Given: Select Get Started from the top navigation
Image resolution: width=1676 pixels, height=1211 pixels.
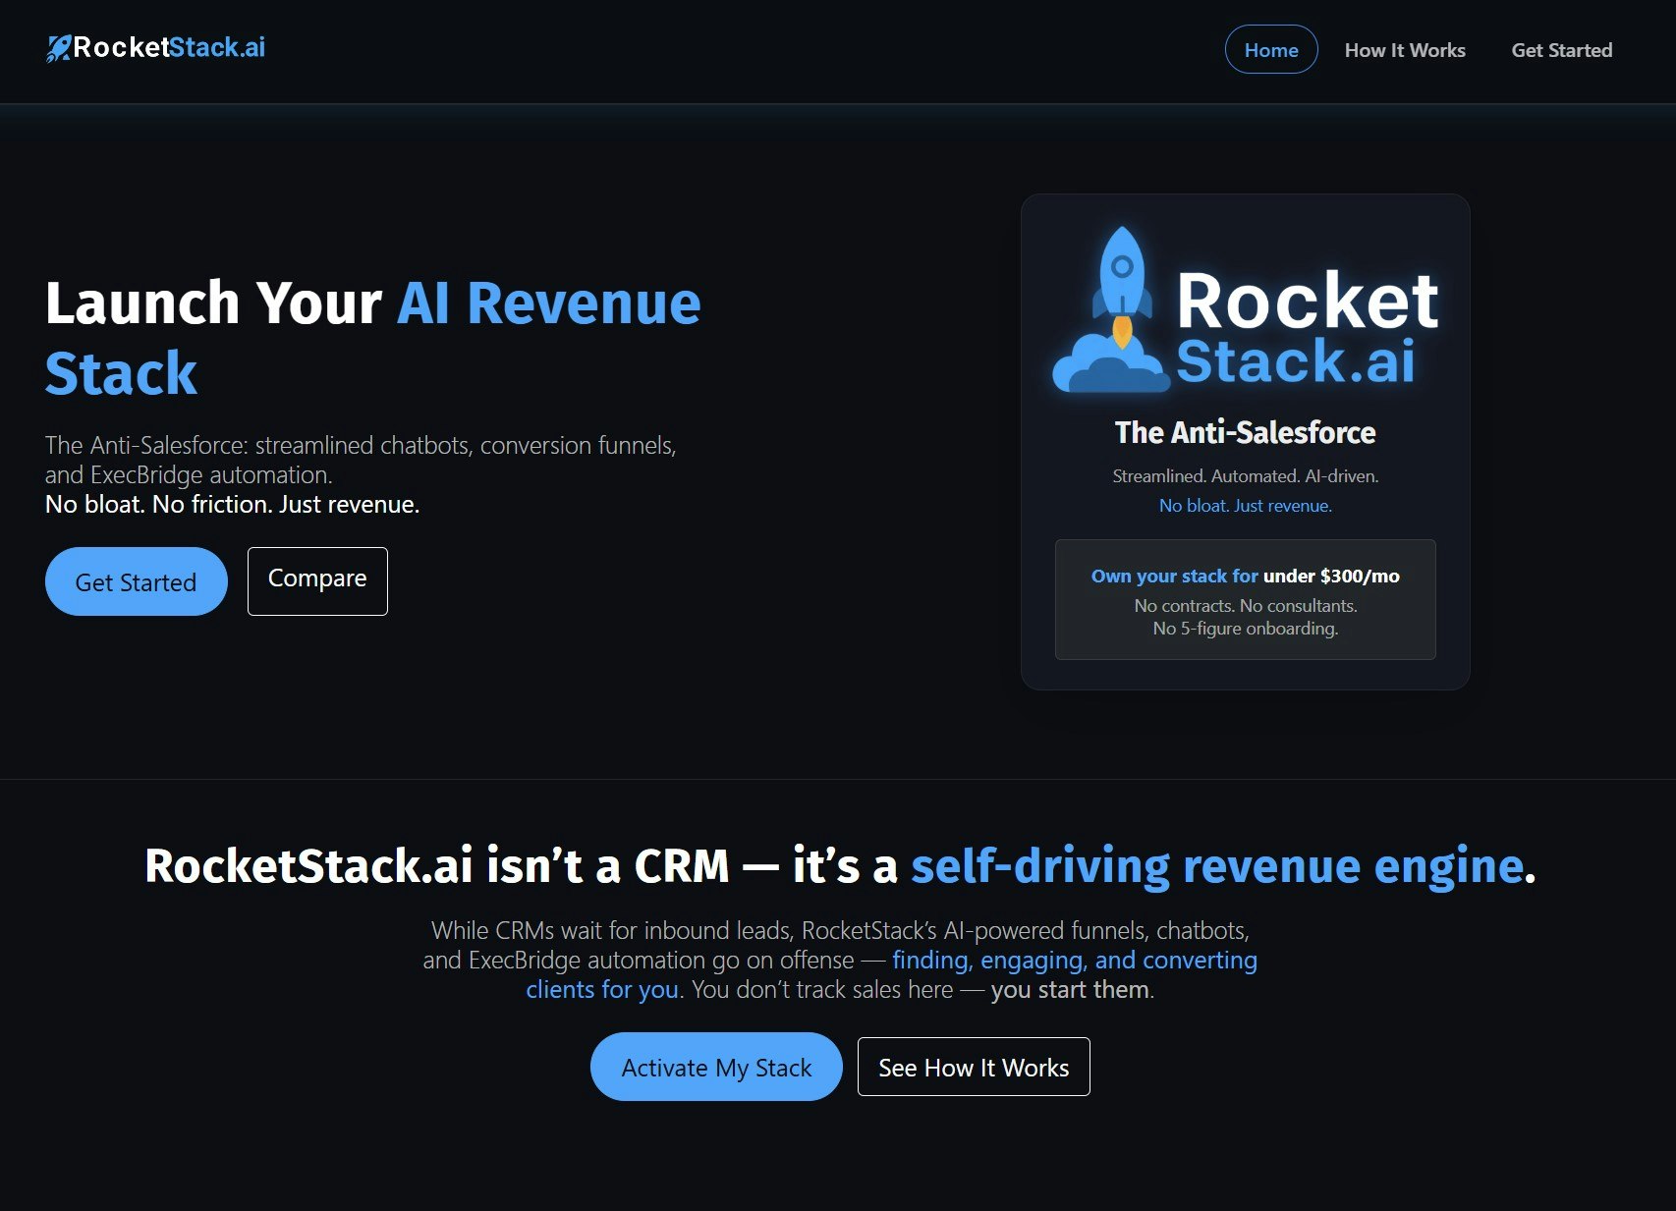Looking at the screenshot, I should [1562, 49].
